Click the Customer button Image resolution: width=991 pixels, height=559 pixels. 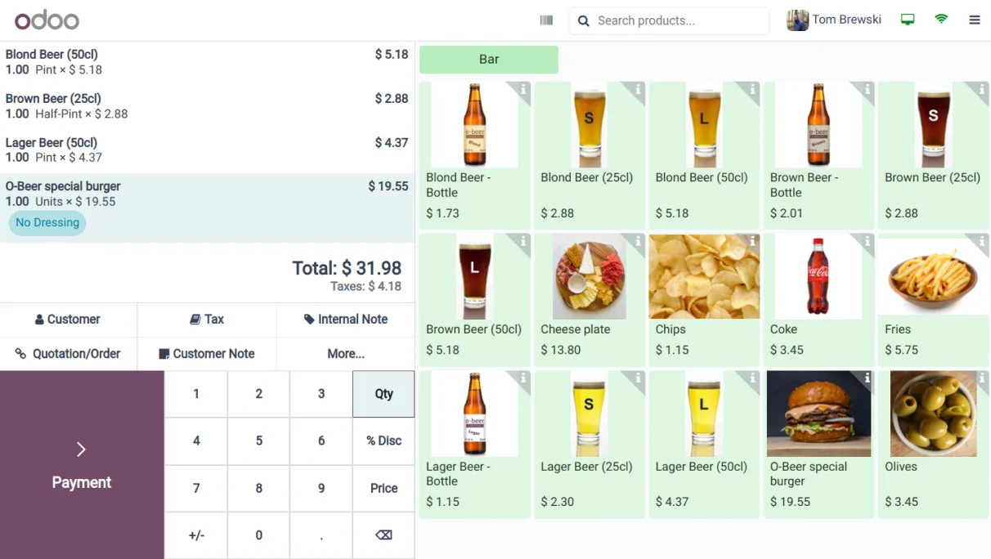click(x=68, y=320)
